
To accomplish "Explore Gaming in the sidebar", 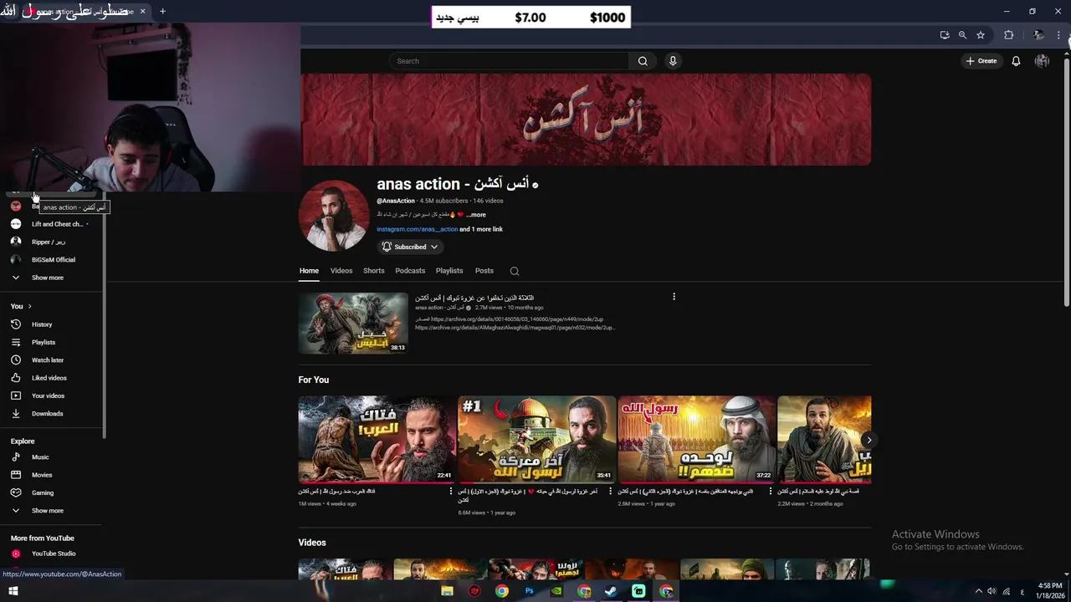I will tap(43, 493).
